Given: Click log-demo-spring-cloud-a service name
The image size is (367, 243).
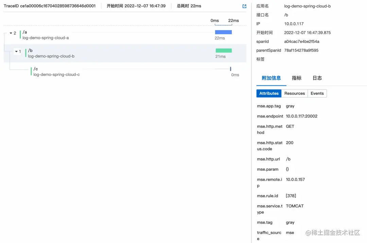Looking at the screenshot, I should coord(46,38).
